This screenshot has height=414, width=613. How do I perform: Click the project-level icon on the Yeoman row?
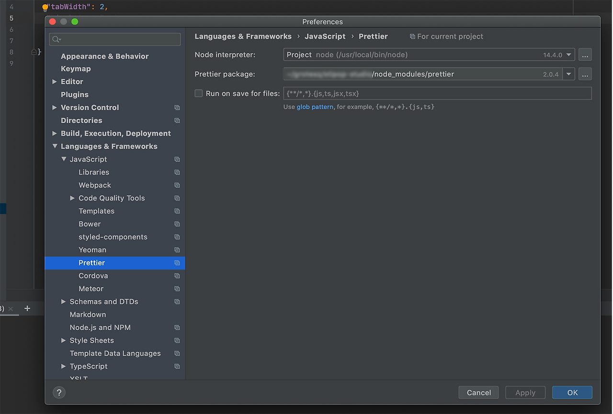pyautogui.click(x=177, y=250)
